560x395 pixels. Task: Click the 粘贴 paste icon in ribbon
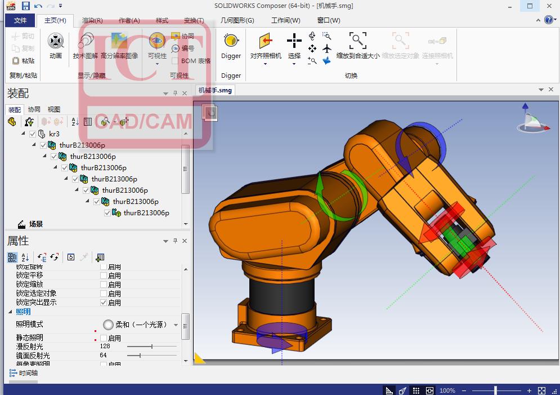coord(16,60)
